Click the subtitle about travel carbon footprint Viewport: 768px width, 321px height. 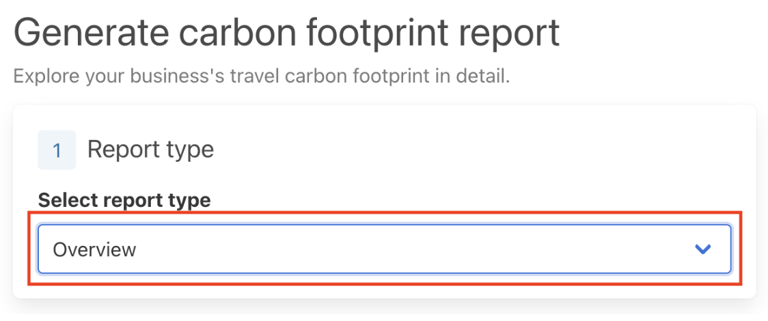(x=262, y=75)
